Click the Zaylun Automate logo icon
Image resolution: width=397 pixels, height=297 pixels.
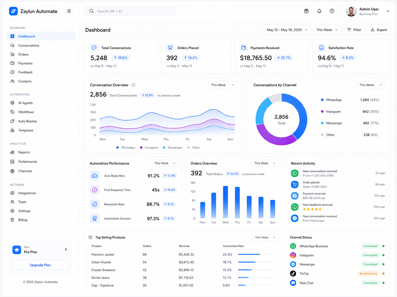[13, 11]
